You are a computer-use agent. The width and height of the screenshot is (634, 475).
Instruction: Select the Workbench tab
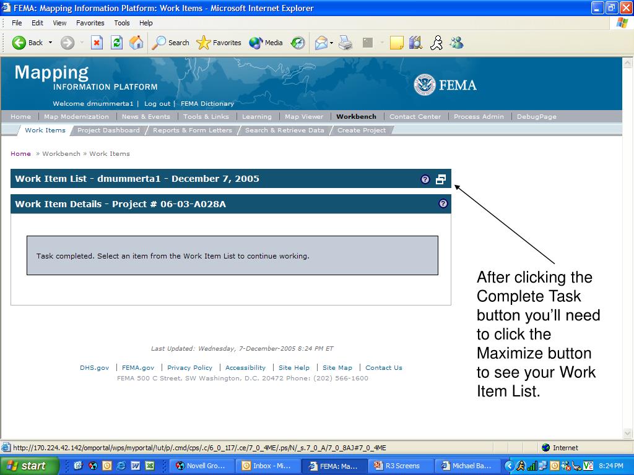pyautogui.click(x=356, y=116)
